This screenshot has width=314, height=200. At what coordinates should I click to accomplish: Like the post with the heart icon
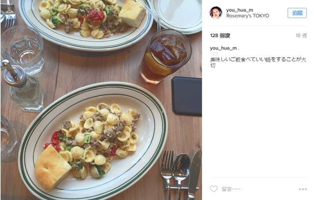coord(213,189)
